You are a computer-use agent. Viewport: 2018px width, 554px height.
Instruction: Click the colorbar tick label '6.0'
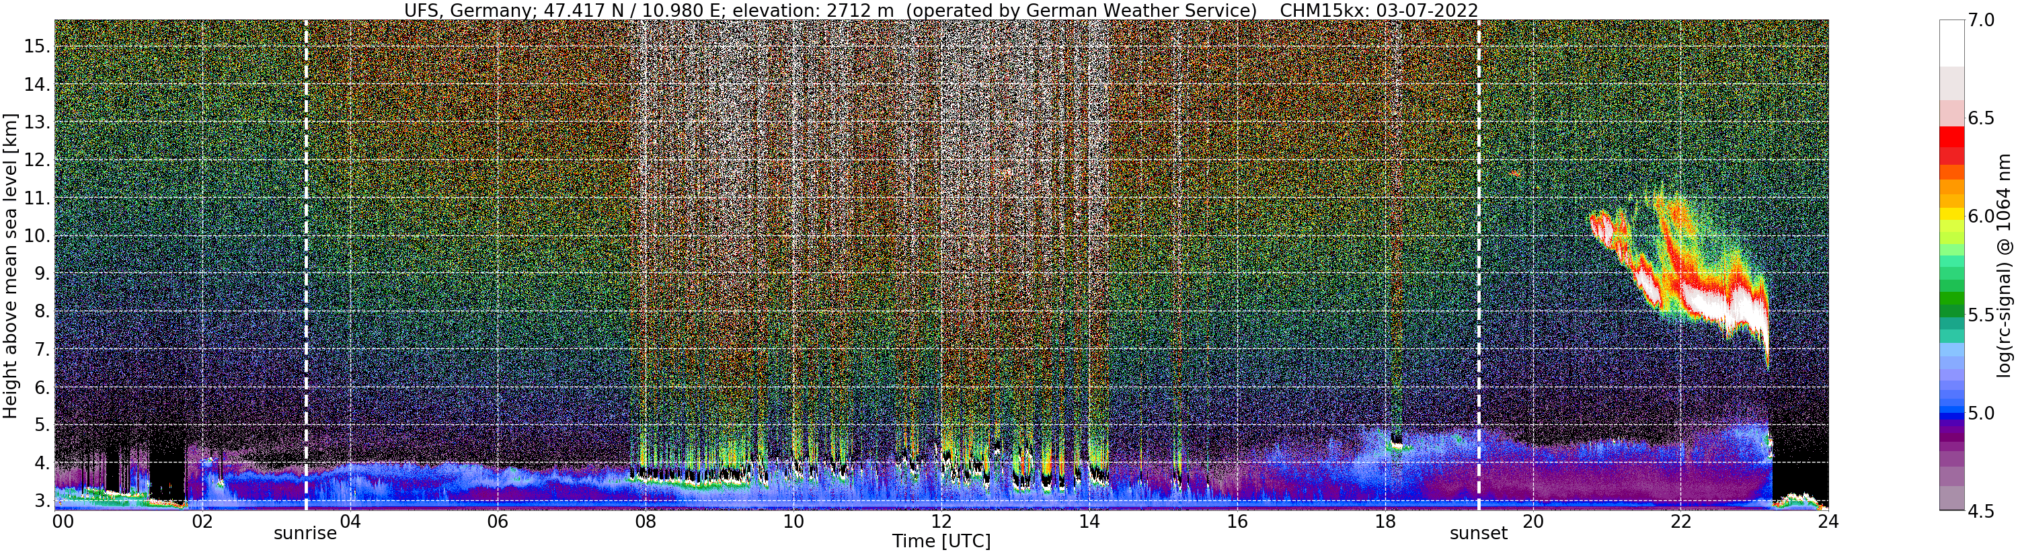pos(1982,216)
